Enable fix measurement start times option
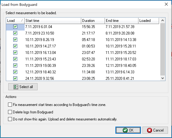 [x=10, y=105]
